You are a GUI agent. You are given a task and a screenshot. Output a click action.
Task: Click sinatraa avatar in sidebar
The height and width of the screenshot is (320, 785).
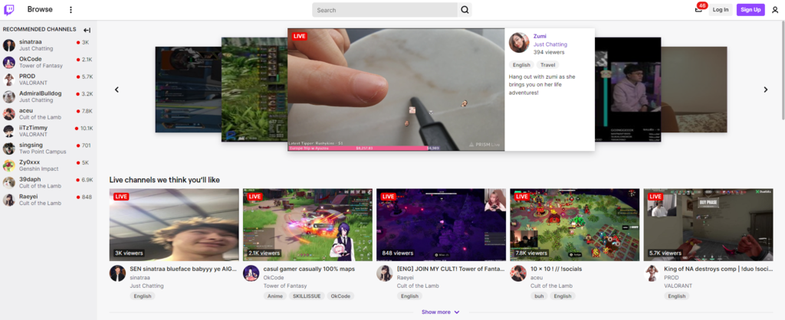coord(9,45)
